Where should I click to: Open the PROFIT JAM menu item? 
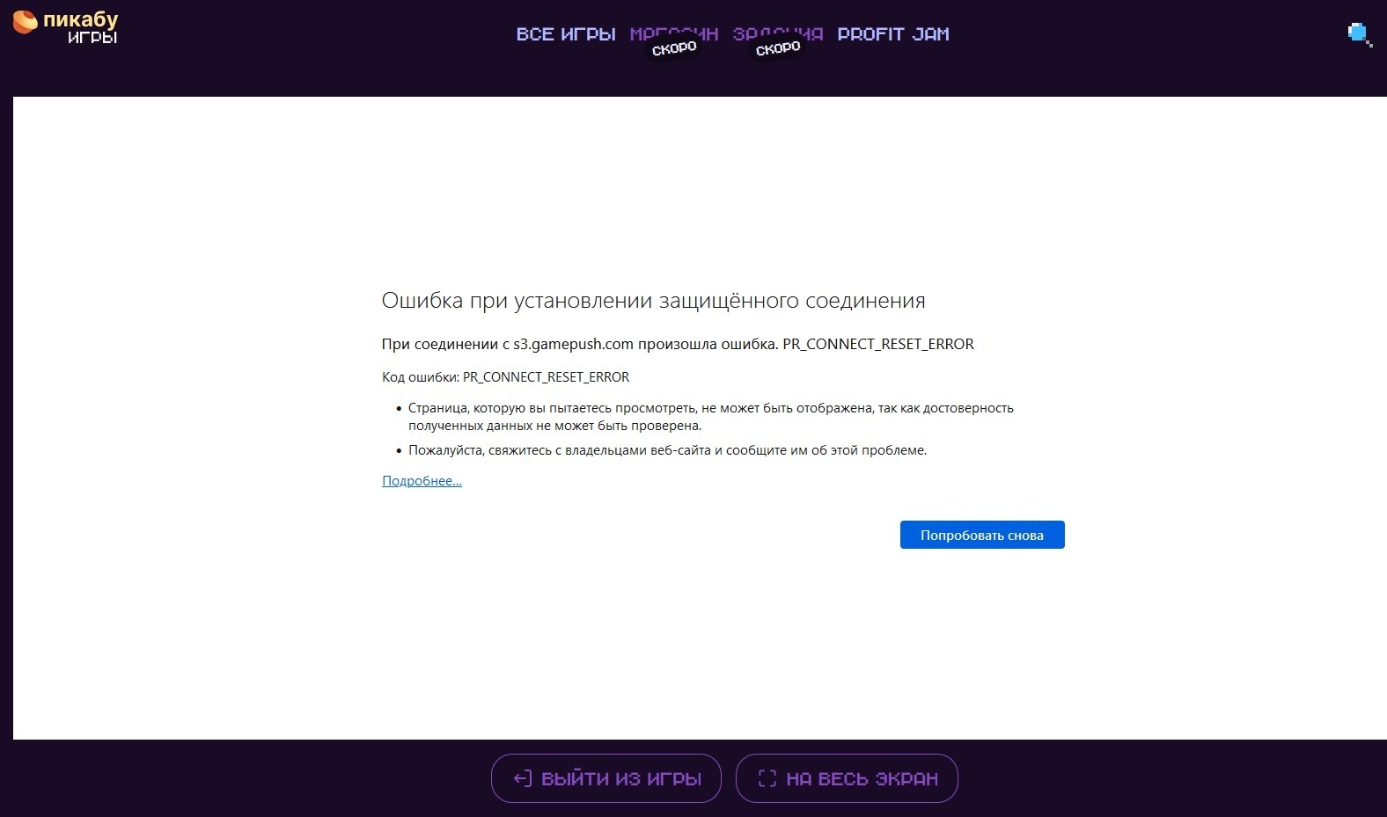click(x=893, y=34)
